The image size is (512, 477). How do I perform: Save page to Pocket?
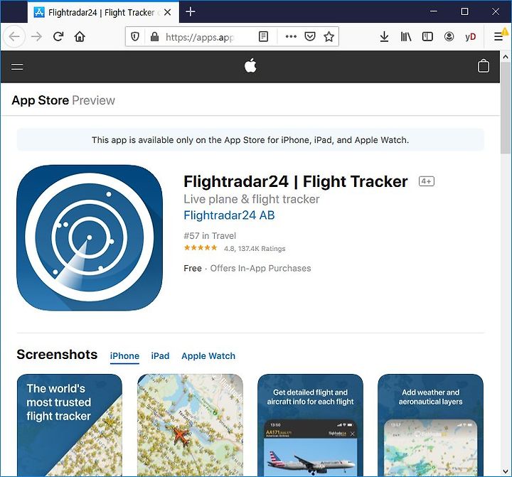point(309,36)
